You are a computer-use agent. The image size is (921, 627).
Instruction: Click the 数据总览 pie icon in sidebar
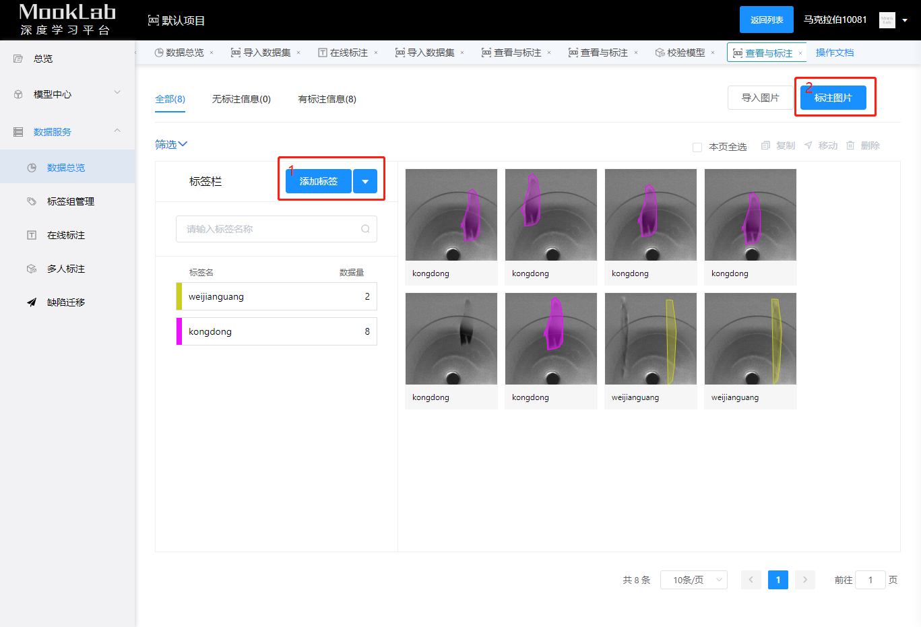pos(32,168)
